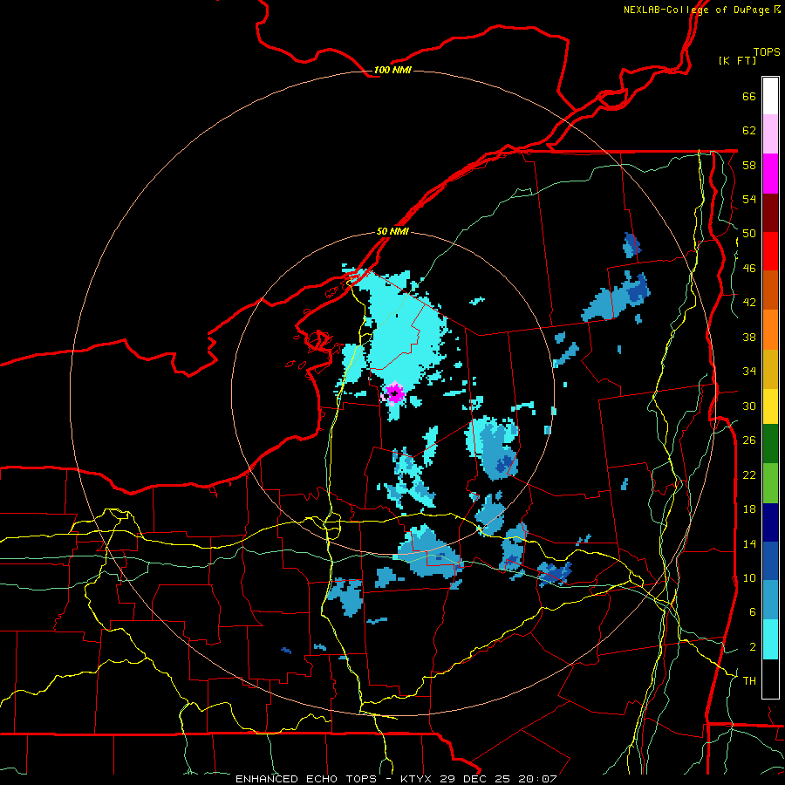785x785 pixels.
Task: Click the 29 DEC 25 date stamp
Action: [x=475, y=779]
